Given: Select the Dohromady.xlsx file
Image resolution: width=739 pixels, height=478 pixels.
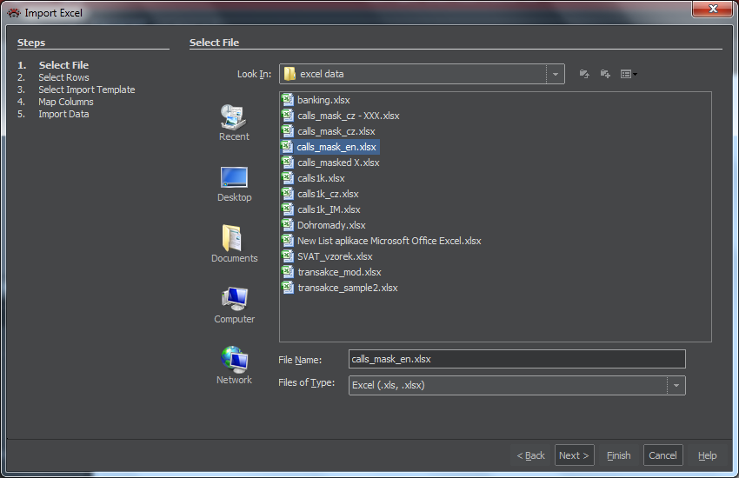Looking at the screenshot, I should click(331, 225).
